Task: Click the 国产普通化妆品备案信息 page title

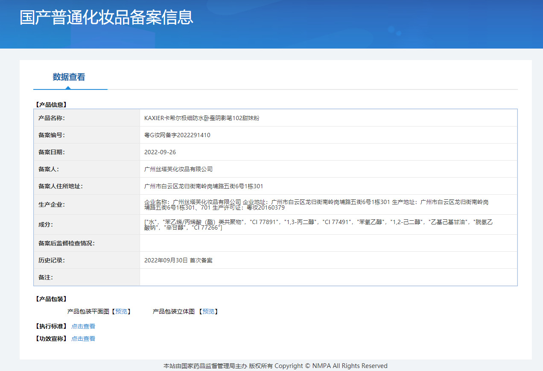Action: pos(106,17)
